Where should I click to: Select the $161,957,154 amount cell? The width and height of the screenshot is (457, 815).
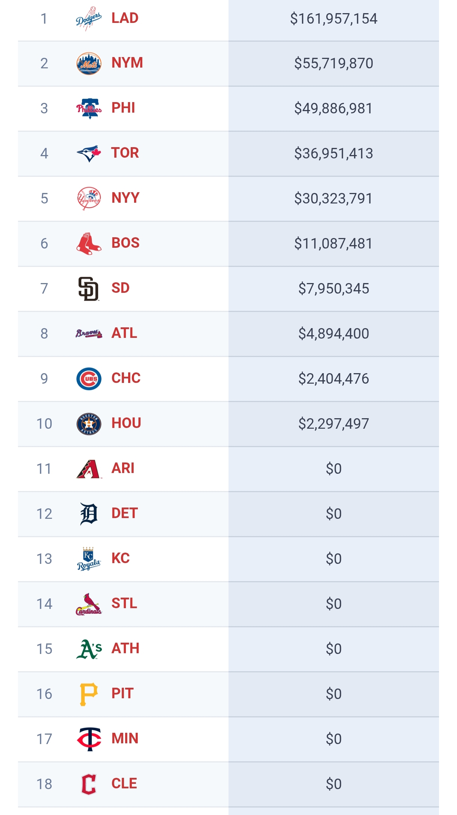point(333,19)
